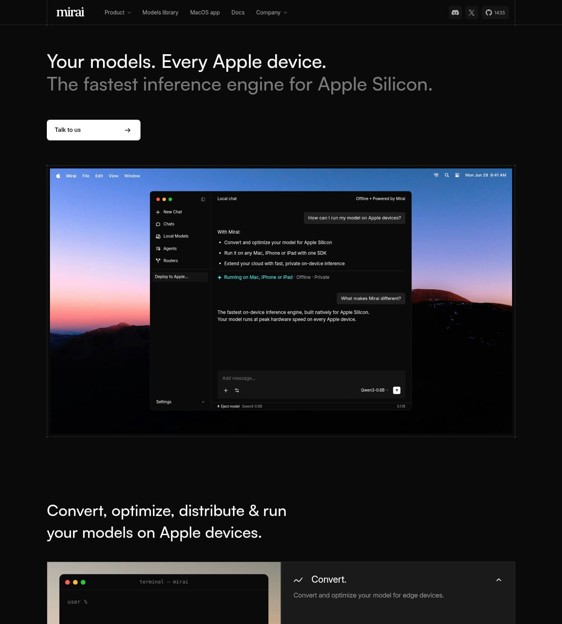Click the Wi-Fi status icon in the menu bar
This screenshot has width=562, height=624.
point(436,175)
